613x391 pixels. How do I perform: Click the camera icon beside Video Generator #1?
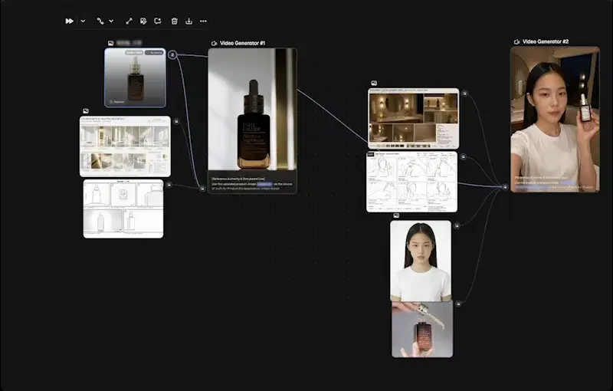click(214, 43)
